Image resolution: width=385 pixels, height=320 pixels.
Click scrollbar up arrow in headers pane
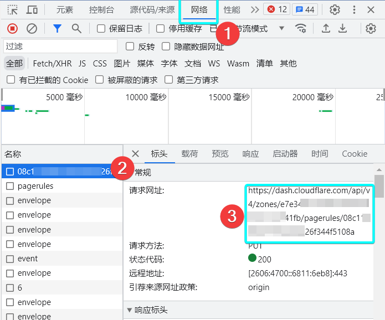(379, 169)
